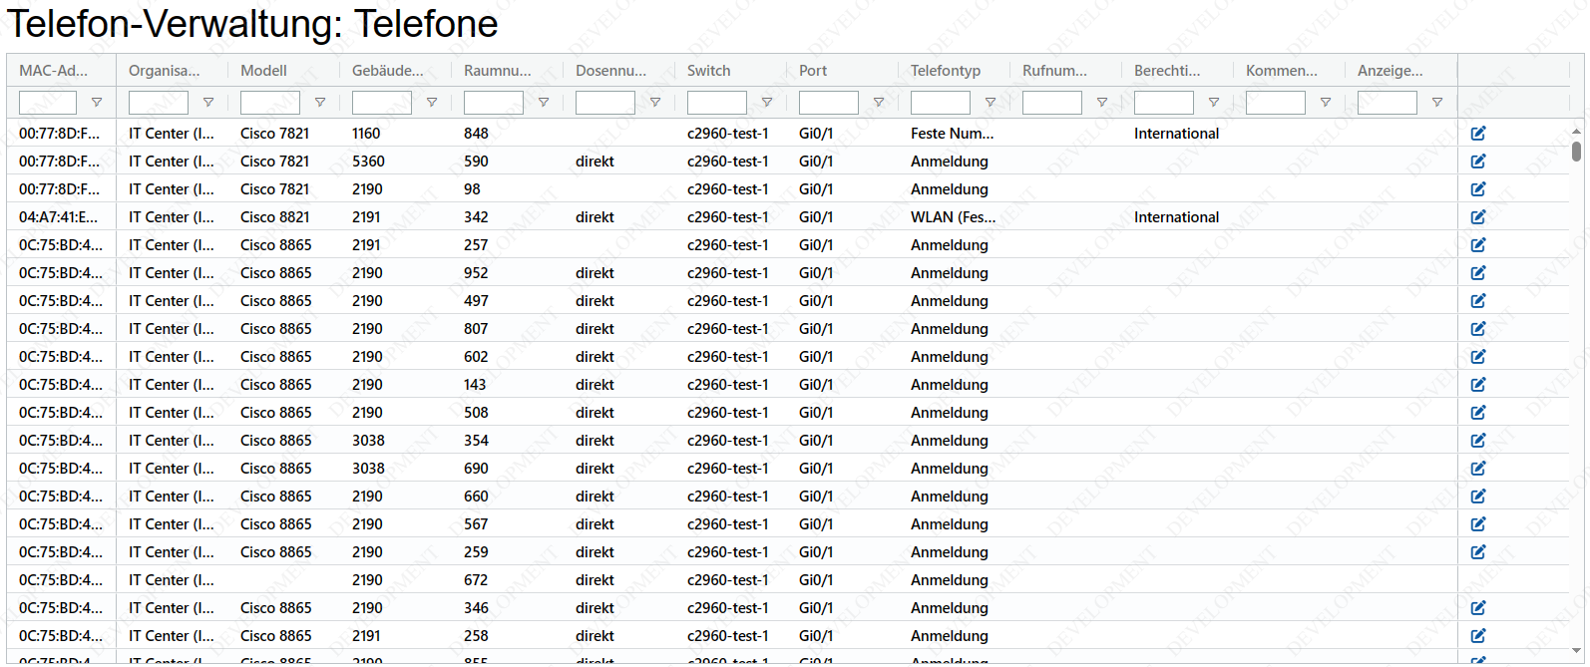The height and width of the screenshot is (667, 1590).
Task: Open filter menu for Switch column
Action: 767,103
